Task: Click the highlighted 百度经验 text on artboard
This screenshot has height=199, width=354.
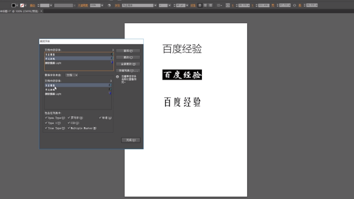Action: coord(182,75)
